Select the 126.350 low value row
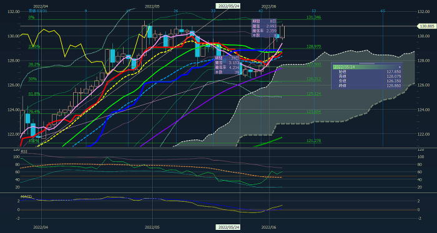Screen dimensions: 437x233 (x=367, y=80)
